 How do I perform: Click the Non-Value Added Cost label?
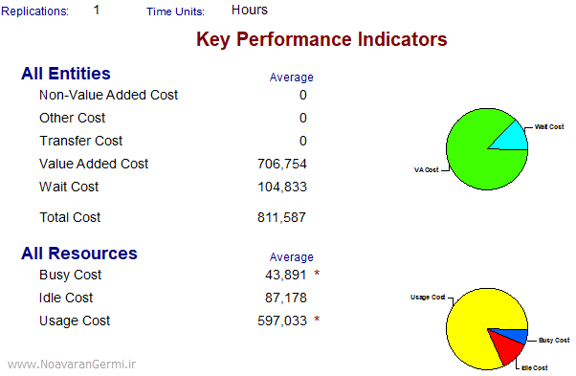coord(108,95)
